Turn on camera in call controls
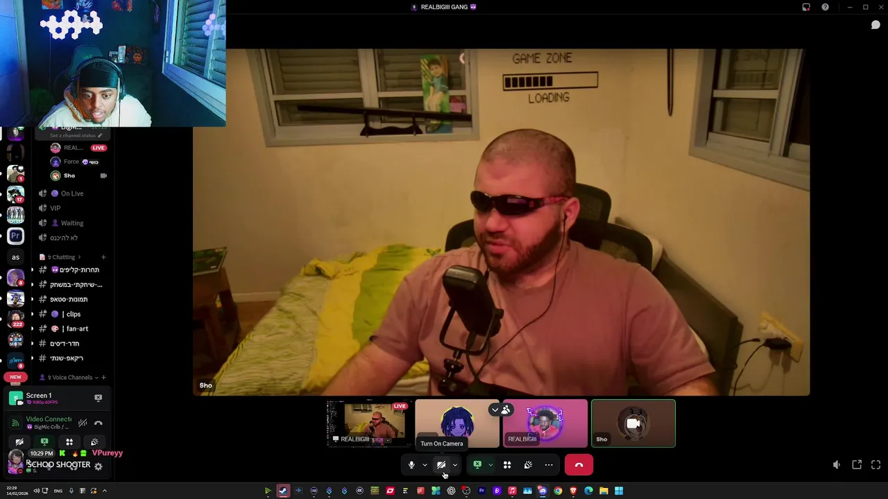This screenshot has width=888, height=499. click(x=441, y=465)
